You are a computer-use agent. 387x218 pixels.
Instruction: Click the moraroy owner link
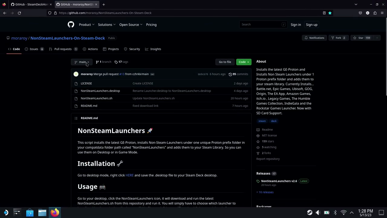(x=19, y=38)
